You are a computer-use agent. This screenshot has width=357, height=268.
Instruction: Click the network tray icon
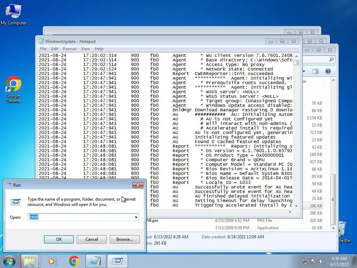click(305, 261)
